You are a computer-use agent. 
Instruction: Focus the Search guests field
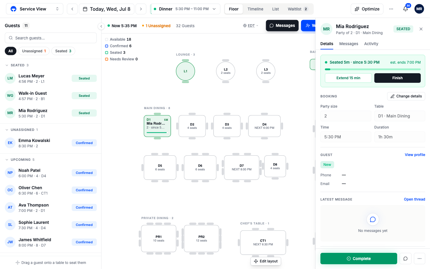[51, 38]
